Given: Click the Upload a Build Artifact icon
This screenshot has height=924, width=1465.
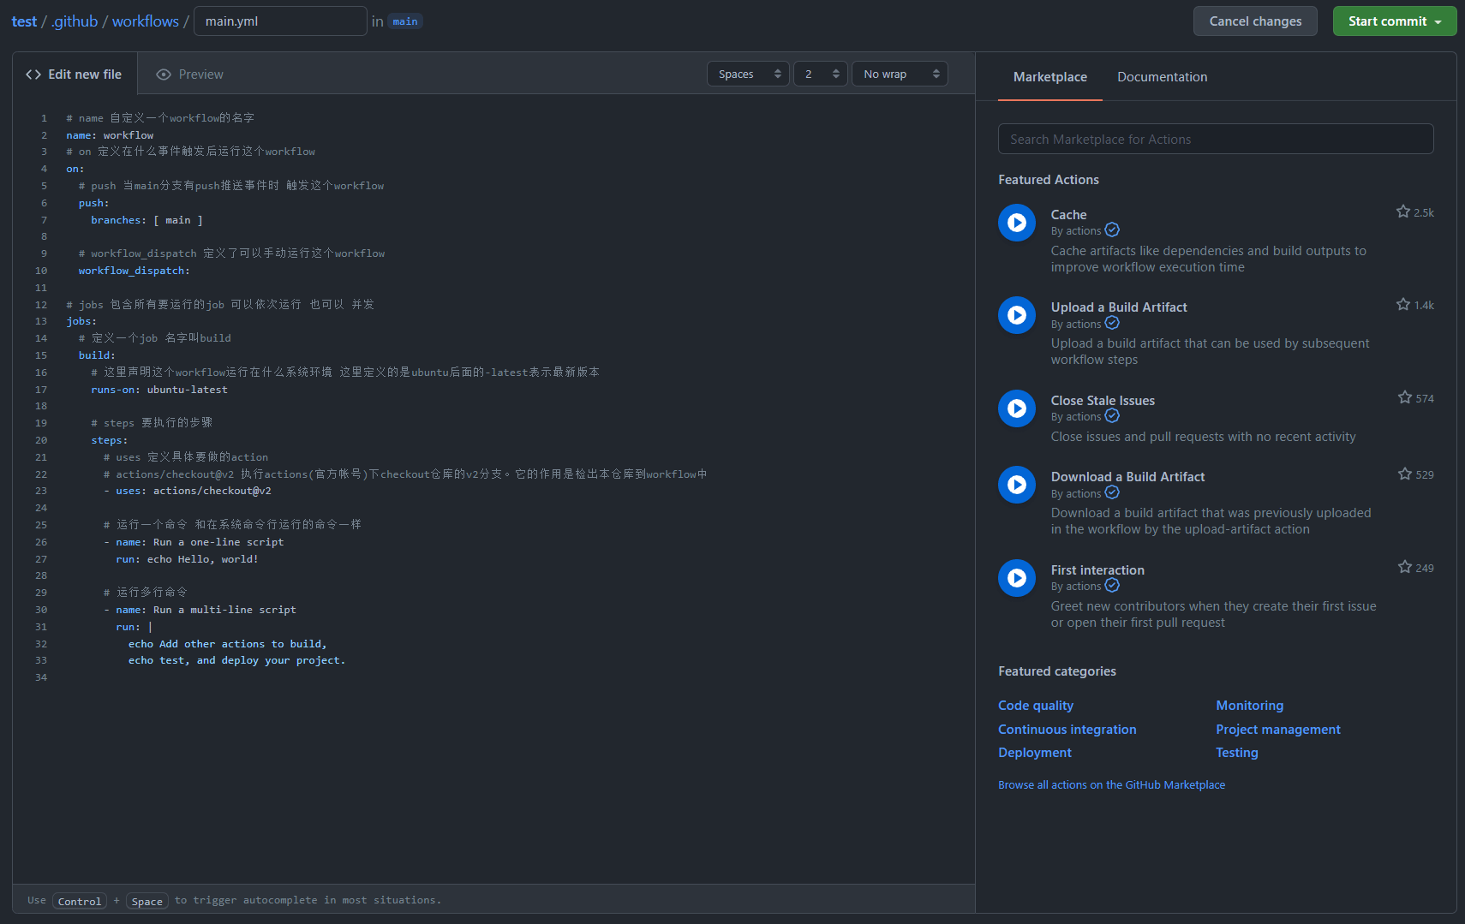Looking at the screenshot, I should [1016, 315].
